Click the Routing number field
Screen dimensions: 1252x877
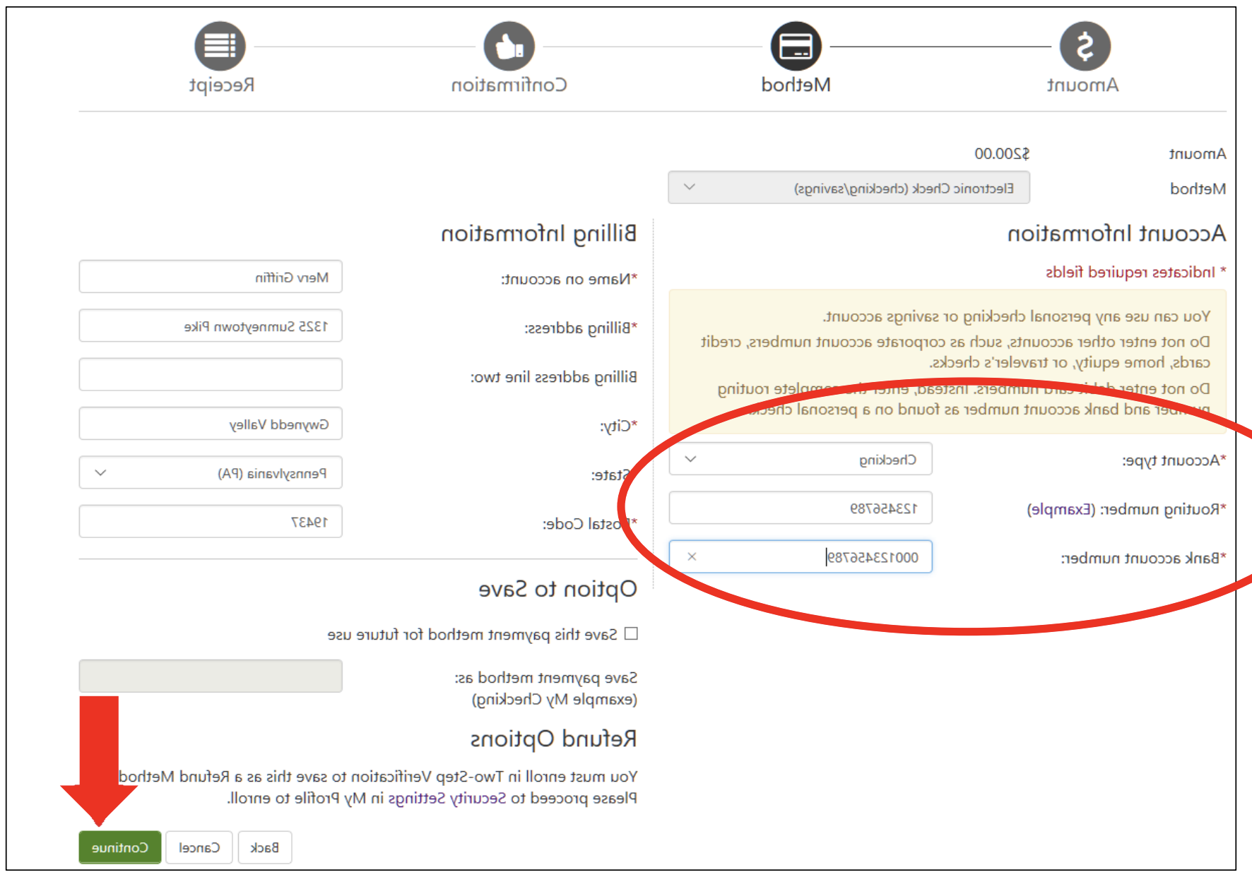click(801, 508)
